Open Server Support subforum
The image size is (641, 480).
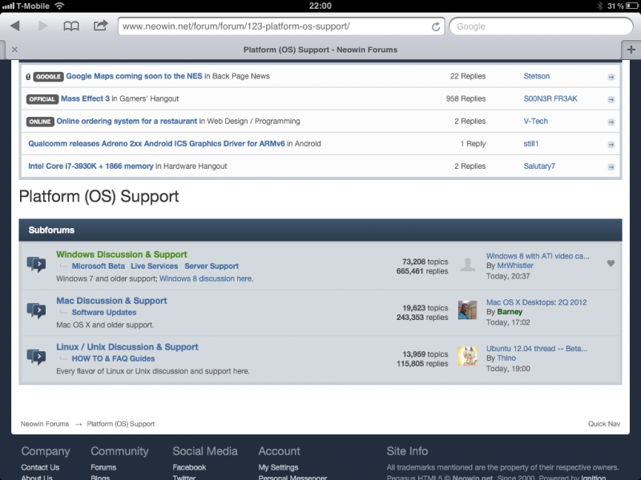(212, 266)
